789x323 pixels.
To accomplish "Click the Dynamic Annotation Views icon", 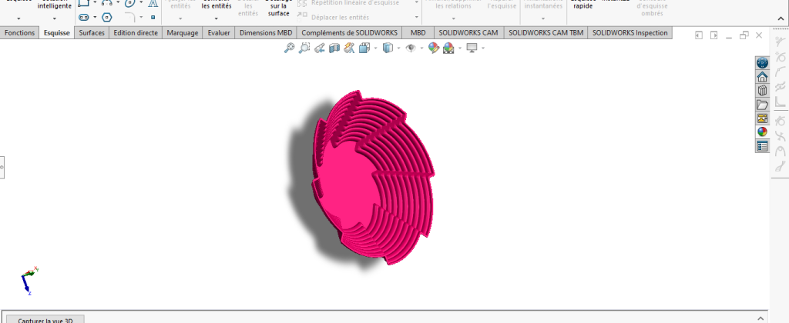I will (349, 48).
